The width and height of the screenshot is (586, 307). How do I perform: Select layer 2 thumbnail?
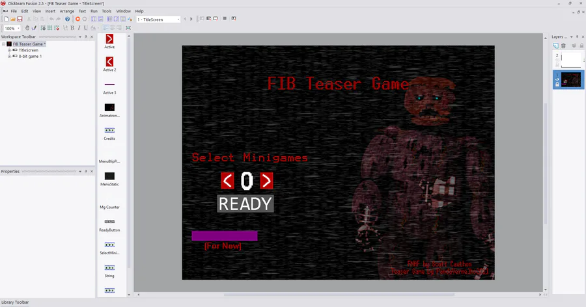click(570, 60)
